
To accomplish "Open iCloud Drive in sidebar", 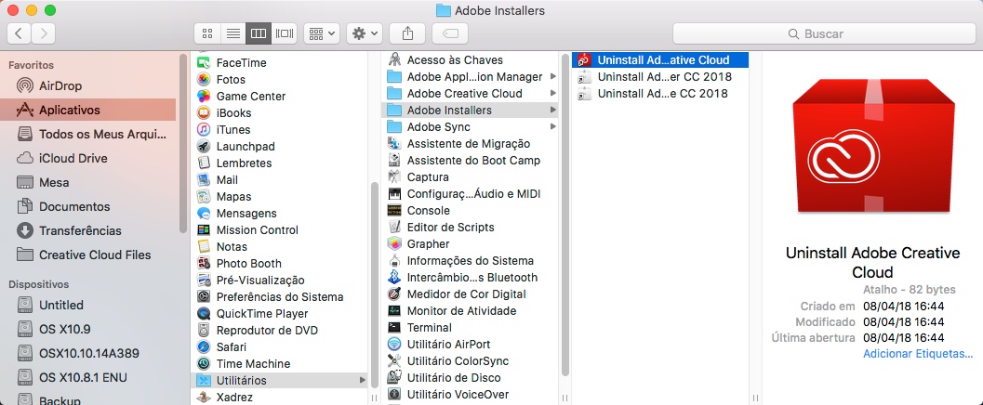I will tap(87, 158).
